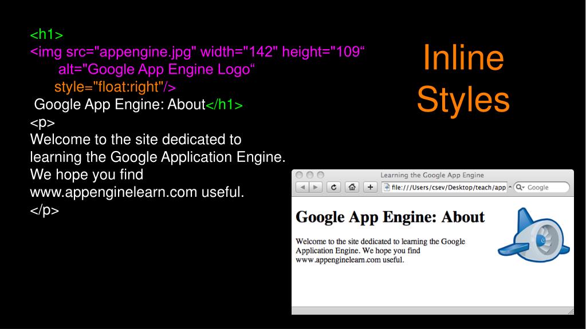The width and height of the screenshot is (586, 329).
Task: Click the style="float:right" code line
Action: click(x=115, y=87)
